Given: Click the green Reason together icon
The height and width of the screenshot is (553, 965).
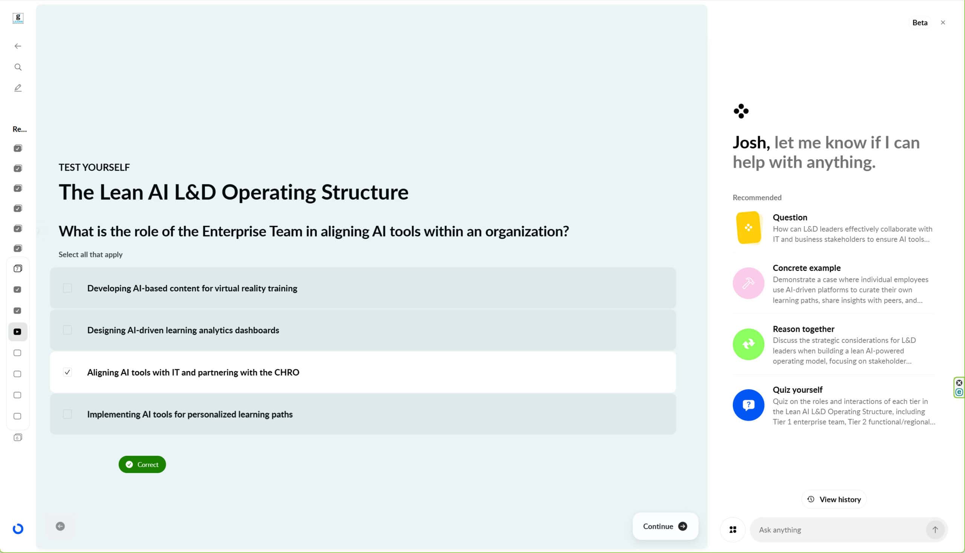Looking at the screenshot, I should pos(748,344).
